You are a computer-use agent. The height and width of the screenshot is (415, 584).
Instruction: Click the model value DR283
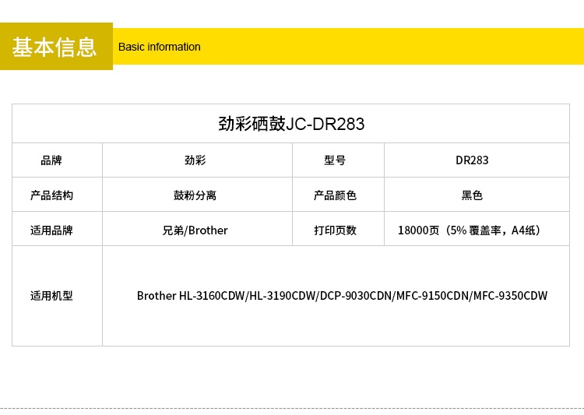(472, 160)
